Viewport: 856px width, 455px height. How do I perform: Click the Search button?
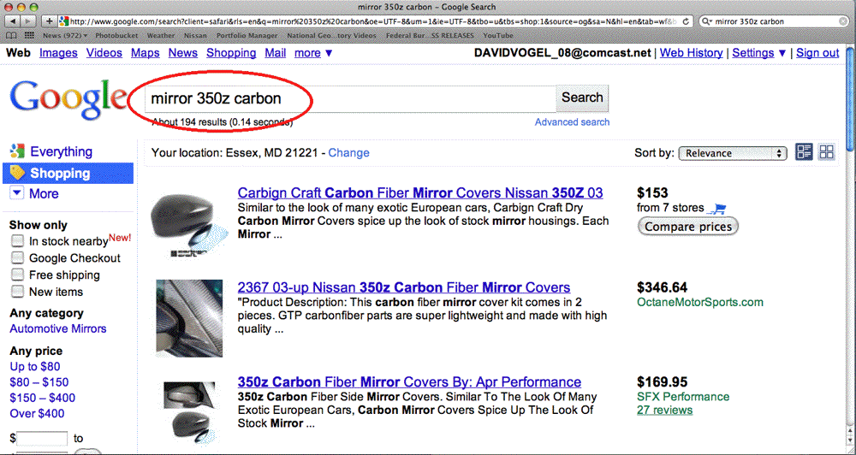click(x=582, y=98)
